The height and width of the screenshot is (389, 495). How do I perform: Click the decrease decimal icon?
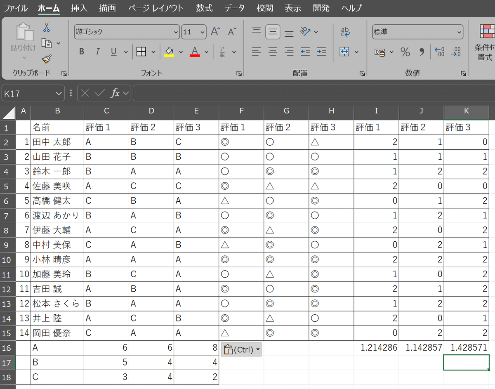(x=456, y=52)
